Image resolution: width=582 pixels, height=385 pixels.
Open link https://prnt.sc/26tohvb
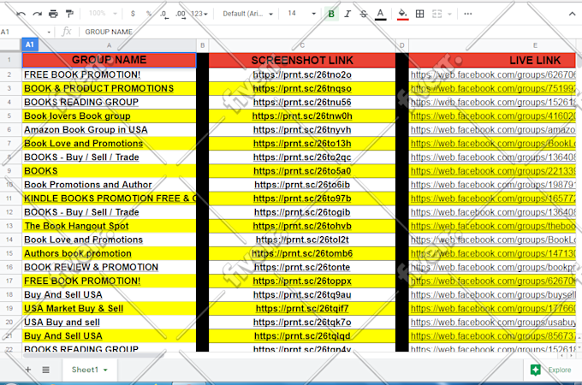[x=302, y=226]
